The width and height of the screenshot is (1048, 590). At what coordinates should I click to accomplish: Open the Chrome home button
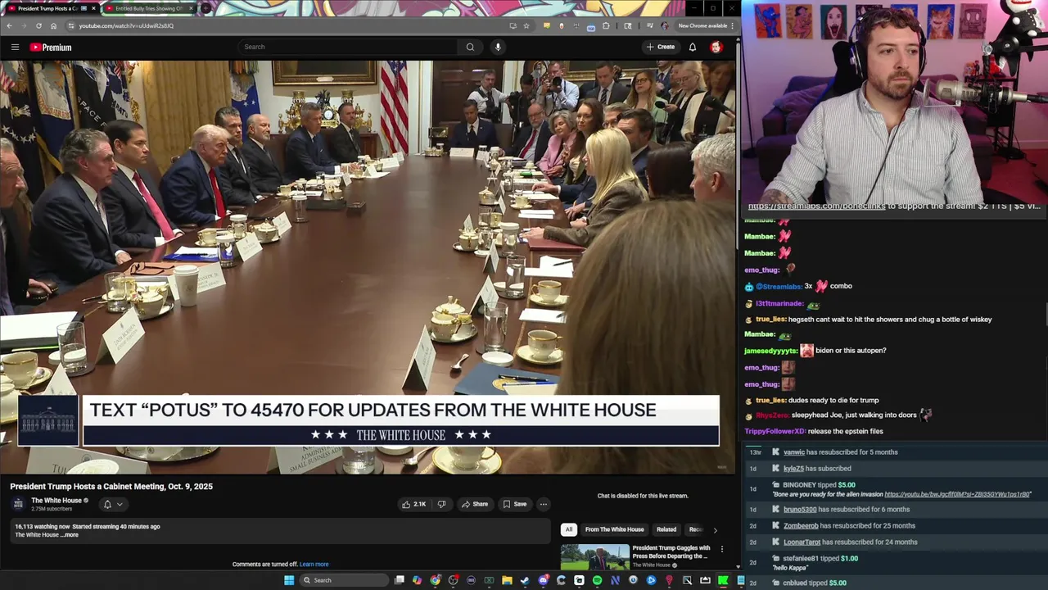coord(53,25)
